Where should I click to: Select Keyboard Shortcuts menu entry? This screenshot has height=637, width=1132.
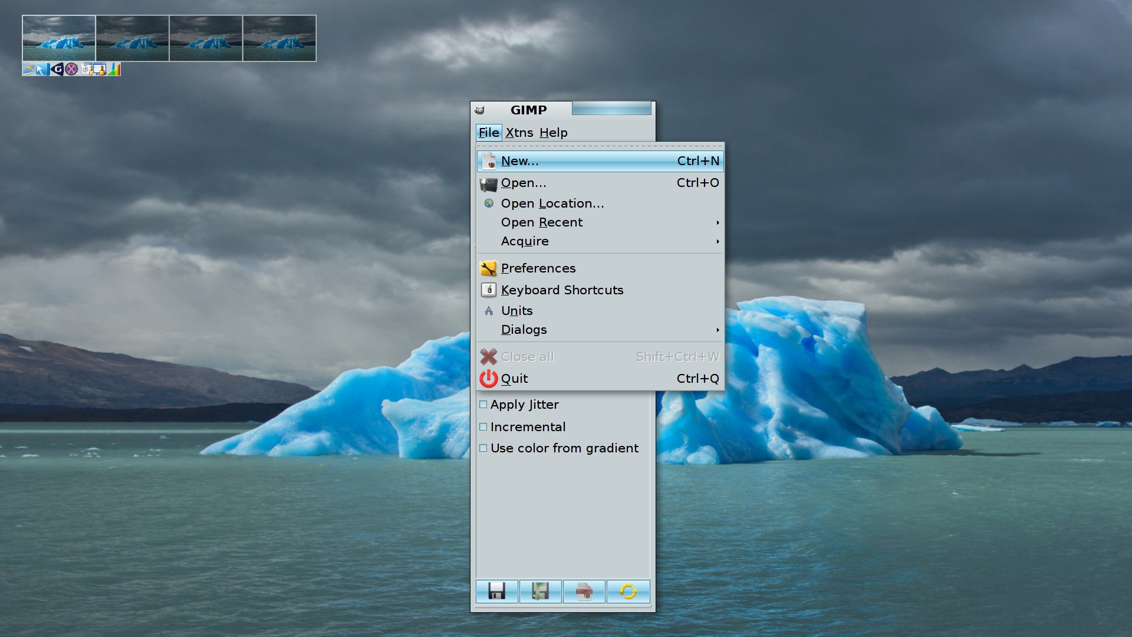click(600, 290)
